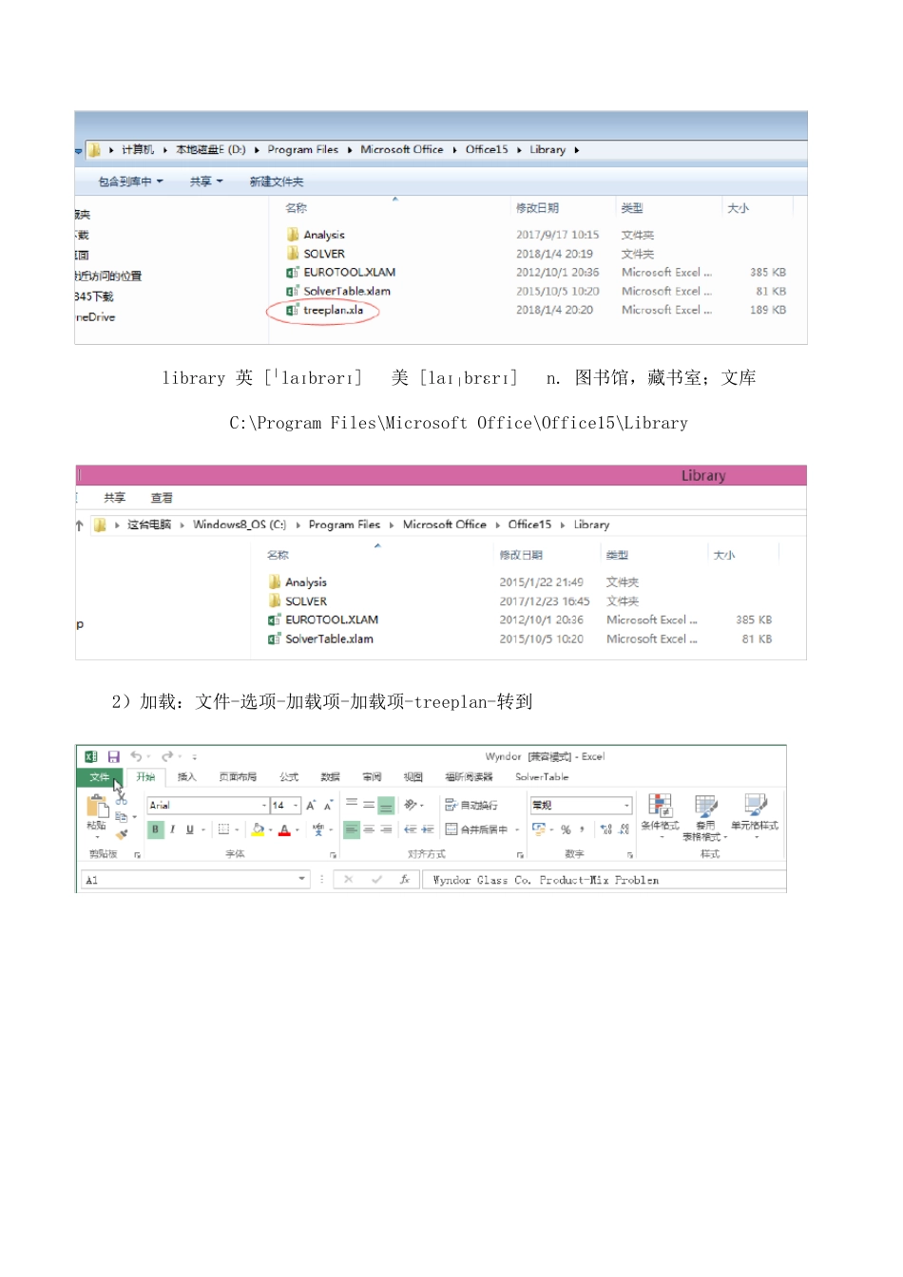Viewport: 903px width, 1277px height.
Task: Click the Format Painter brush icon
Action: pyautogui.click(x=122, y=833)
